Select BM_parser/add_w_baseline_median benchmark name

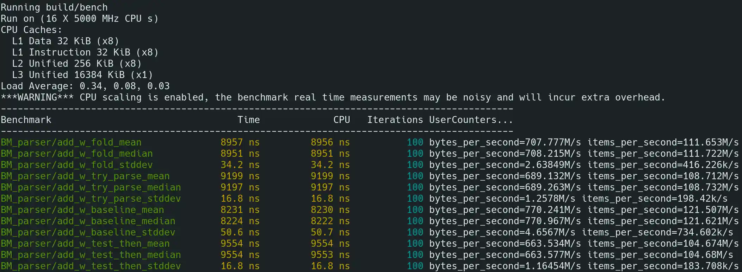88,221
